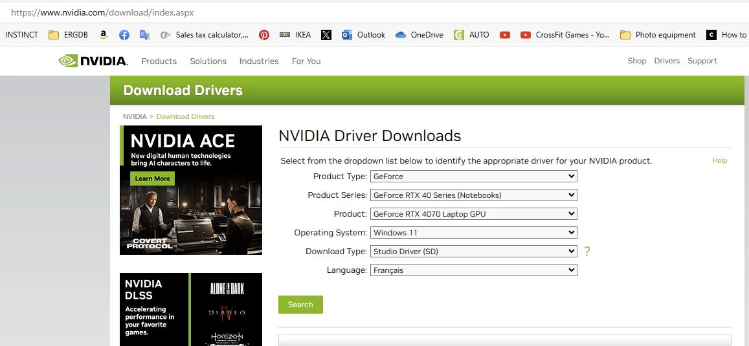
Task: Open the INSTINCT bookmark
Action: tap(21, 35)
